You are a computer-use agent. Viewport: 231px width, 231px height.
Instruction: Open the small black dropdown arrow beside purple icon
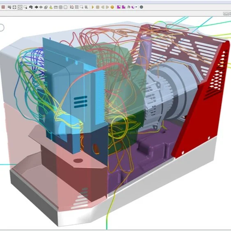point(136,7)
